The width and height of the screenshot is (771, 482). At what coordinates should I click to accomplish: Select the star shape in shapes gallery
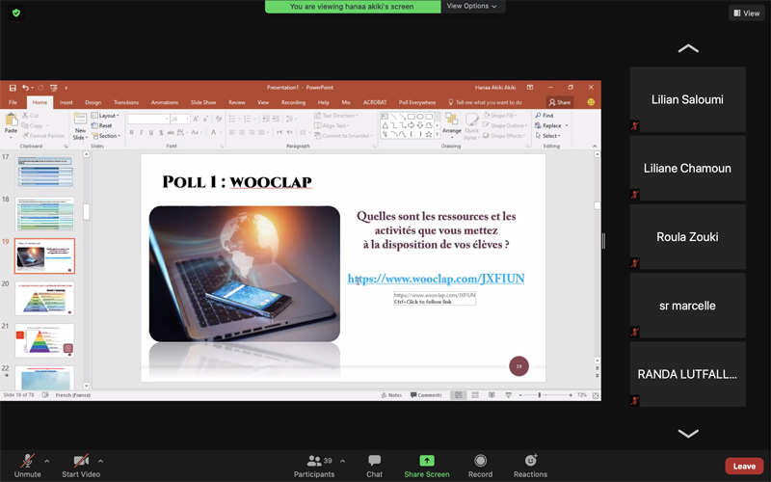(x=429, y=134)
